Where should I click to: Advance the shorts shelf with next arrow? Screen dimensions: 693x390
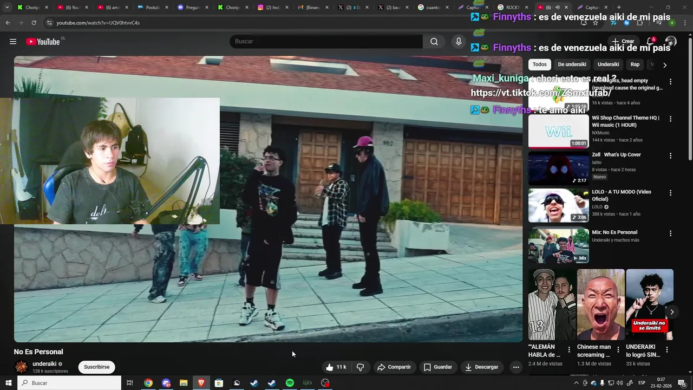[x=672, y=312]
